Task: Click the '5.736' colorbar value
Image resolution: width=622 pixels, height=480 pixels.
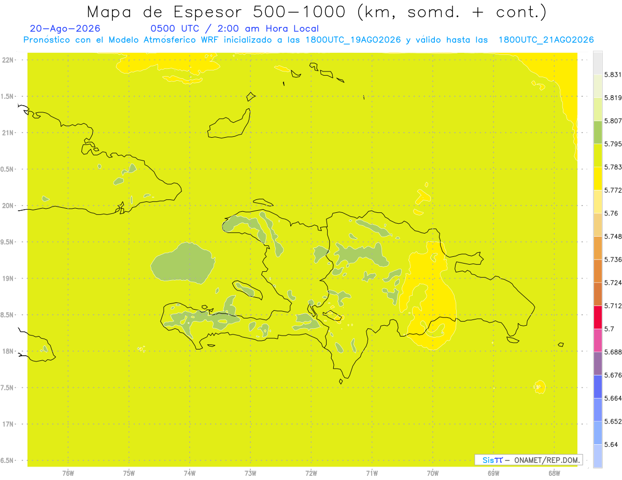Action: [613, 259]
